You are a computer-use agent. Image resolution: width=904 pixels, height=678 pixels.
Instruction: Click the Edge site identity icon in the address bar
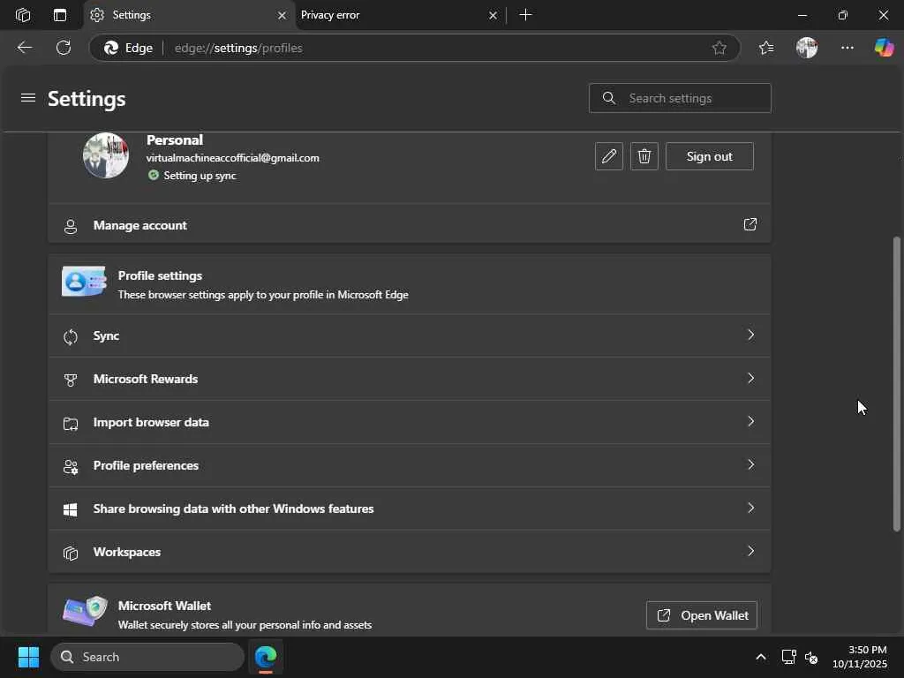[x=111, y=48]
